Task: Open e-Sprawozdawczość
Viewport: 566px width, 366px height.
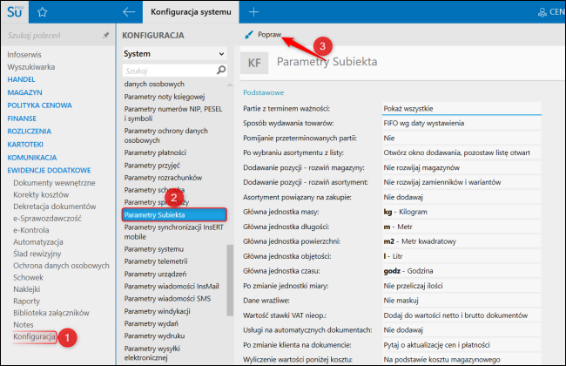Action: click(47, 218)
